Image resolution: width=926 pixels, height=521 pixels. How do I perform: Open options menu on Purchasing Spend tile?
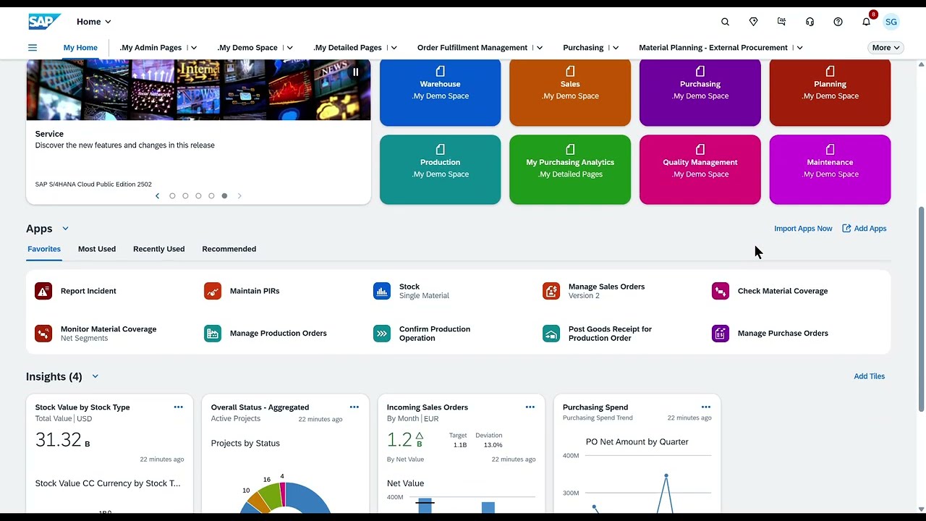[x=705, y=407]
